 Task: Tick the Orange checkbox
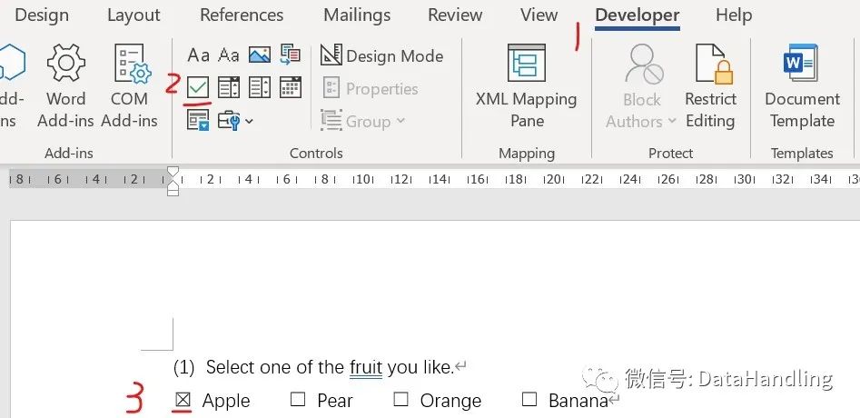pos(400,400)
